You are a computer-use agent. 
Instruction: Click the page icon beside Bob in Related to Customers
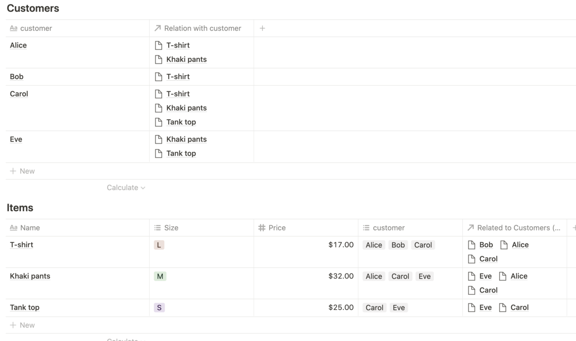pos(471,244)
